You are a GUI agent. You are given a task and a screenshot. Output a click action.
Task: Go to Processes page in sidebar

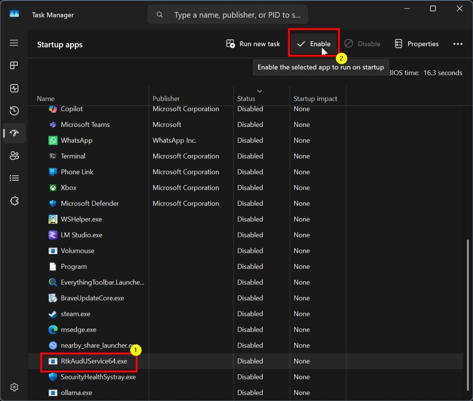[x=14, y=66]
